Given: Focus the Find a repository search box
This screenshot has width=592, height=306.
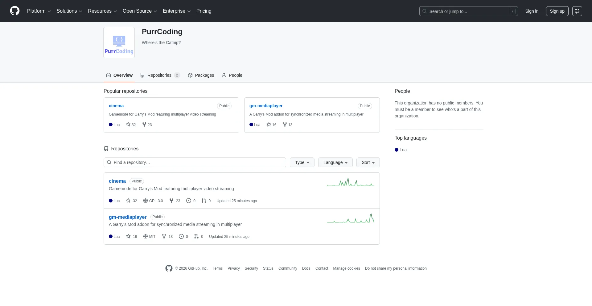Looking at the screenshot, I should point(195,162).
